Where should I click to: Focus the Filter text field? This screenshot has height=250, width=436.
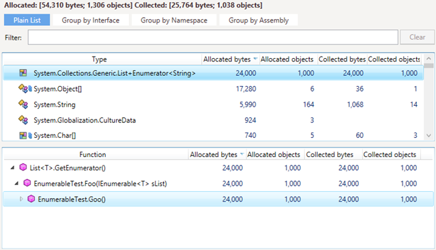213,37
